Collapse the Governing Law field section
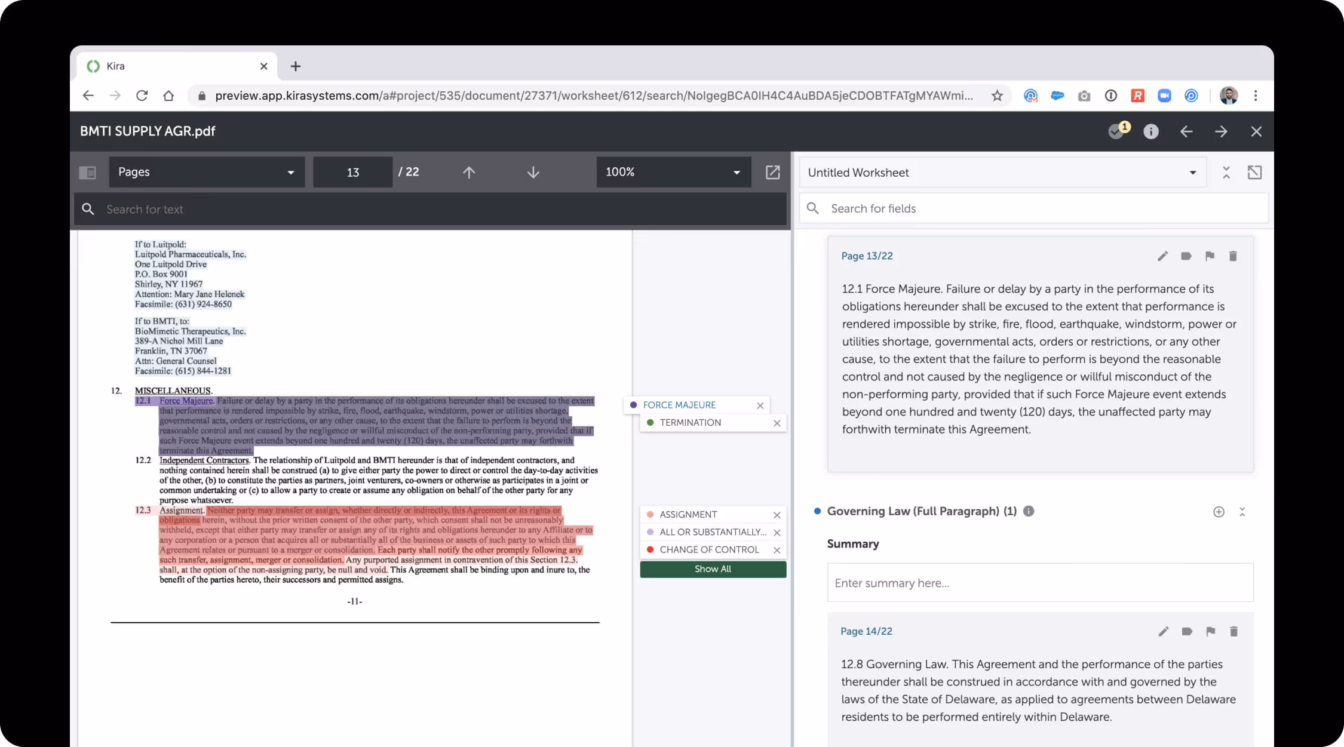The image size is (1344, 747). point(1242,512)
